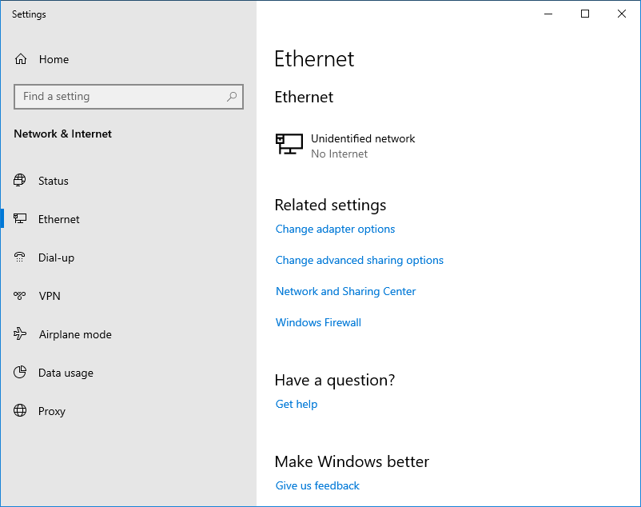Click the Dial-up phone icon

20,257
